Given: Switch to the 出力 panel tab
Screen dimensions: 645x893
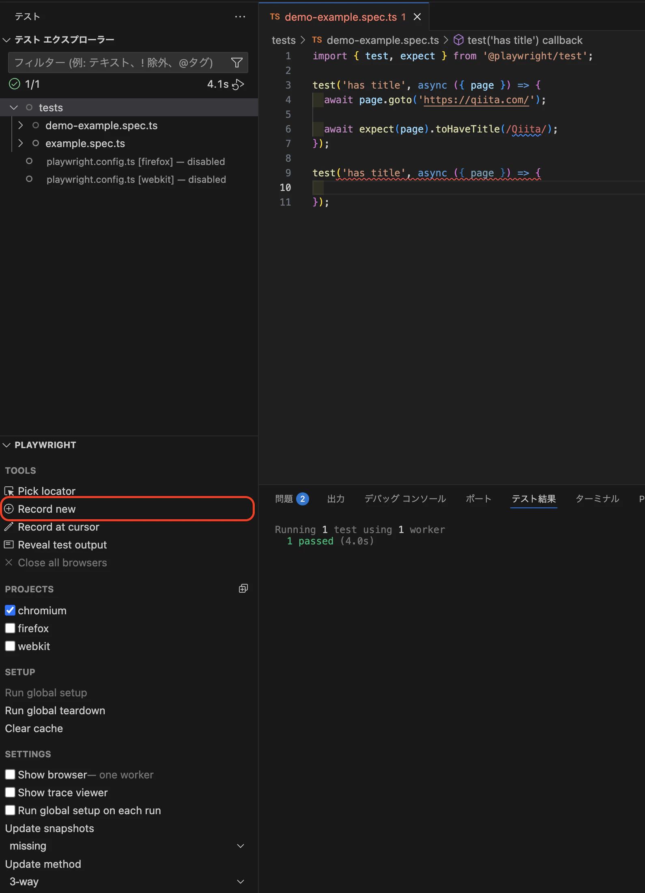Looking at the screenshot, I should pos(336,499).
